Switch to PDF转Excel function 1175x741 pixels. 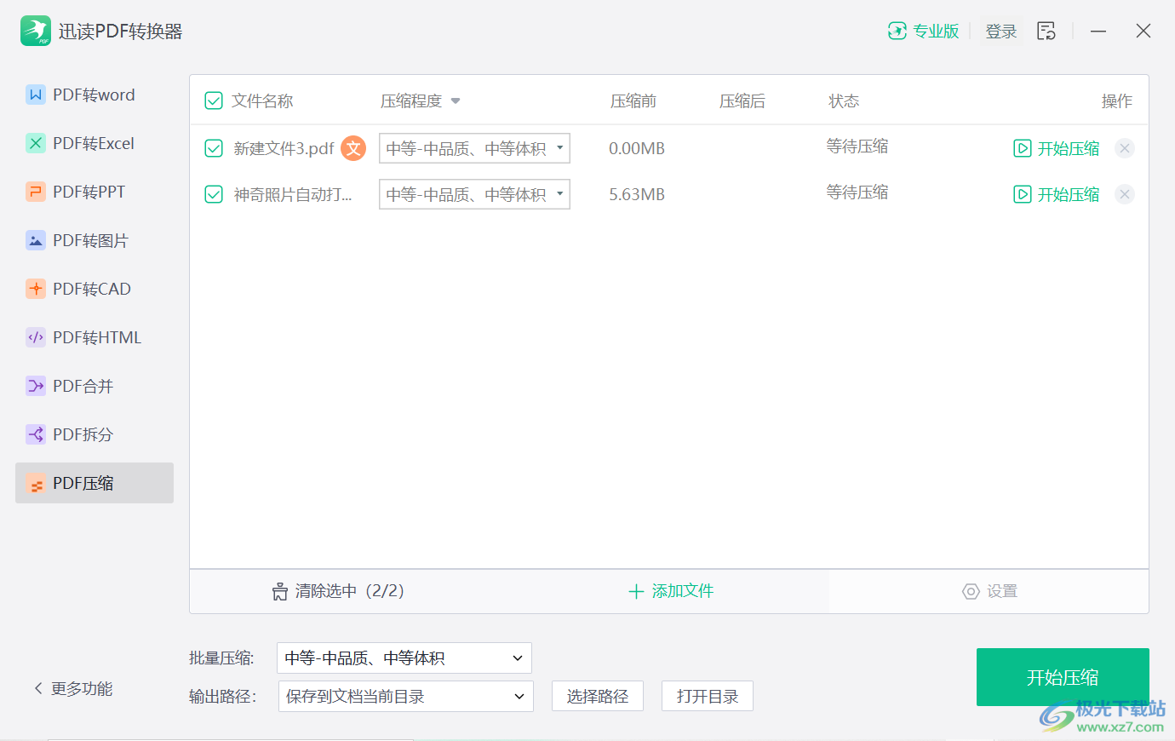tap(95, 143)
